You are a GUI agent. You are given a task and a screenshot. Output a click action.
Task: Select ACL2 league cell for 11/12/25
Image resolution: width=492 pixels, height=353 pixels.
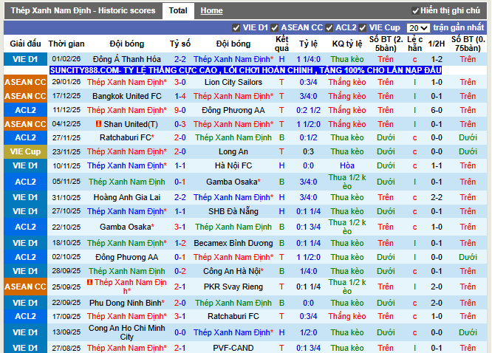[x=25, y=110]
